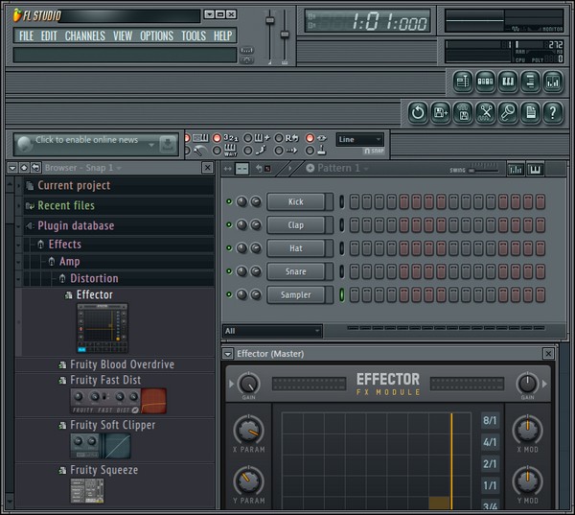Select Fruity Soft Clipper plugin thumbnail
The height and width of the screenshot is (515, 575).
(x=101, y=445)
